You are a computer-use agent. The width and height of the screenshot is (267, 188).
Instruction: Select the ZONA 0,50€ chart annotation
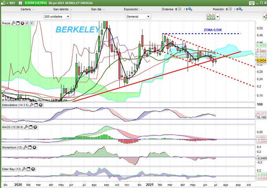tap(213, 30)
